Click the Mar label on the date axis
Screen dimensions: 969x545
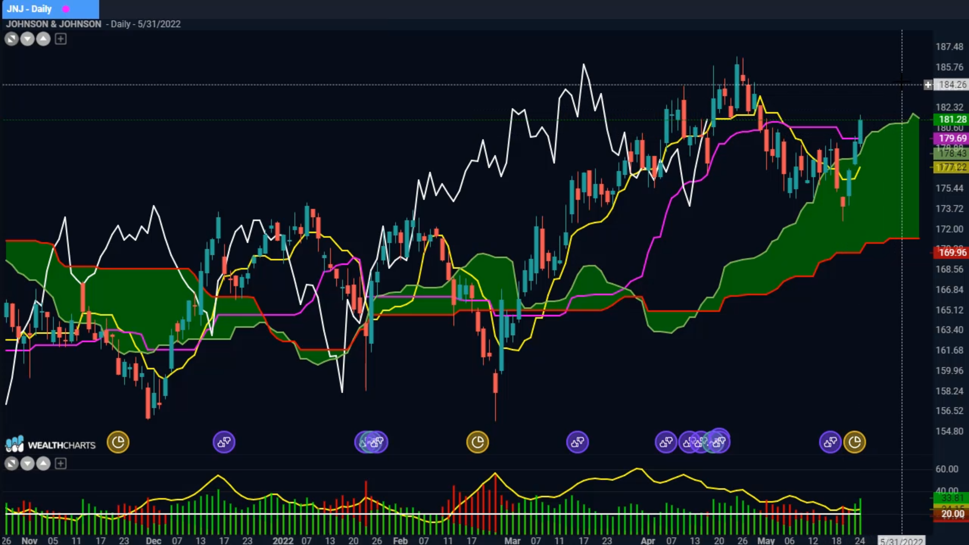512,540
